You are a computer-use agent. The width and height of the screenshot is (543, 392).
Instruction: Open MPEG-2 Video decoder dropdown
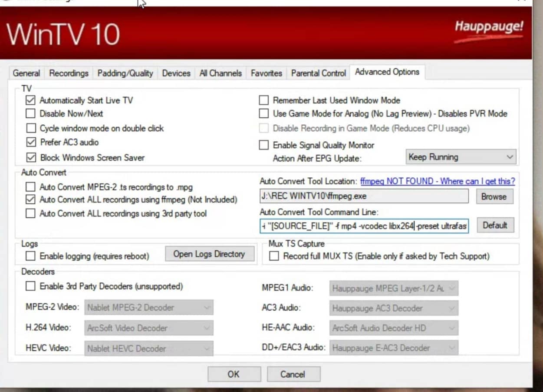click(149, 308)
